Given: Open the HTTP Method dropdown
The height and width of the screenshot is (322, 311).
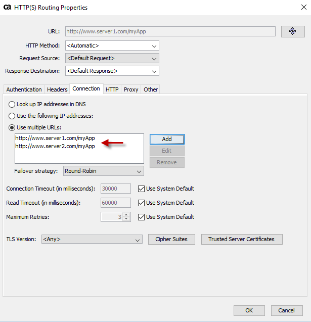Looking at the screenshot, I should pyautogui.click(x=112, y=45).
